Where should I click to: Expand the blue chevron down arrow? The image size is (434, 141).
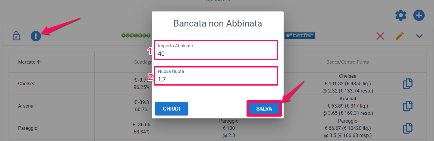[x=419, y=36]
